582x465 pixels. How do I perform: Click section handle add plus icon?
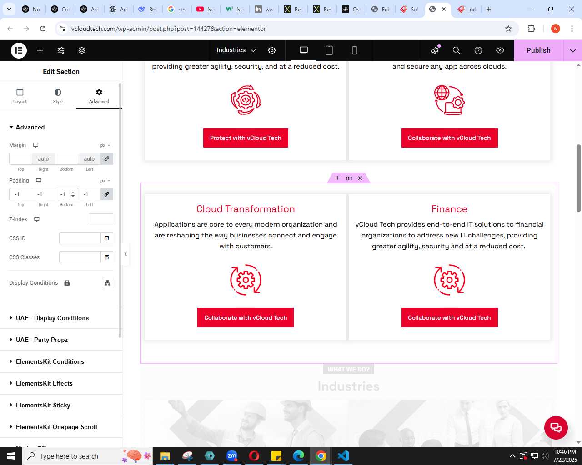337,178
